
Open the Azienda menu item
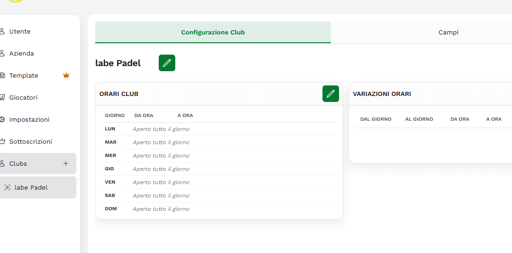[x=22, y=53]
